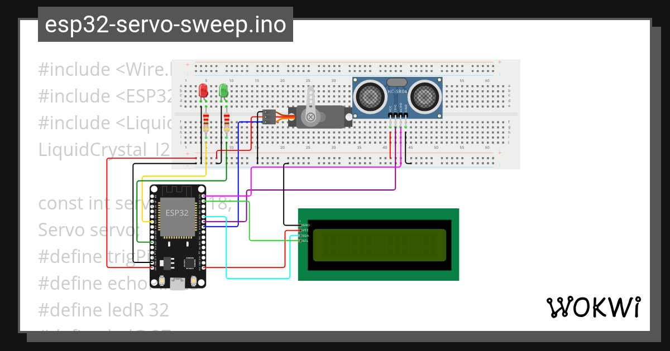This screenshot has height=351, width=670.
Task: Click the TRIG pin on the HC-SR04
Action: (x=395, y=115)
